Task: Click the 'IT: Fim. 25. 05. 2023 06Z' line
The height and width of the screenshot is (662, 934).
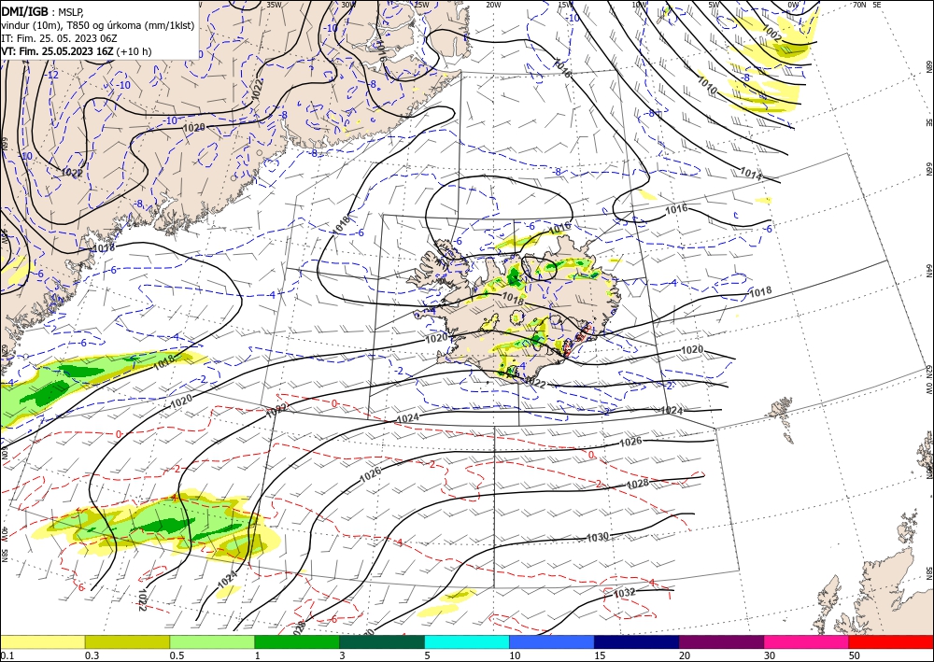Action: coord(59,38)
